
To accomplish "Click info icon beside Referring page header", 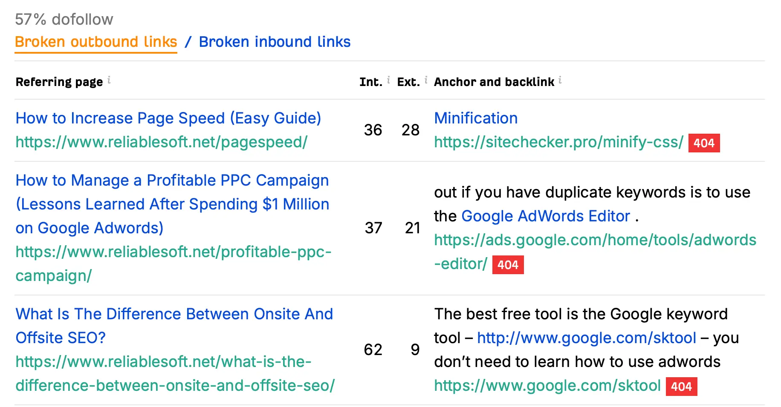I will click(109, 80).
